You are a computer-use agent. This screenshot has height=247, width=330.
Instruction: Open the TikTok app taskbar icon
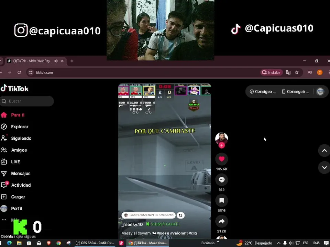pyautogui.click(x=121, y=243)
